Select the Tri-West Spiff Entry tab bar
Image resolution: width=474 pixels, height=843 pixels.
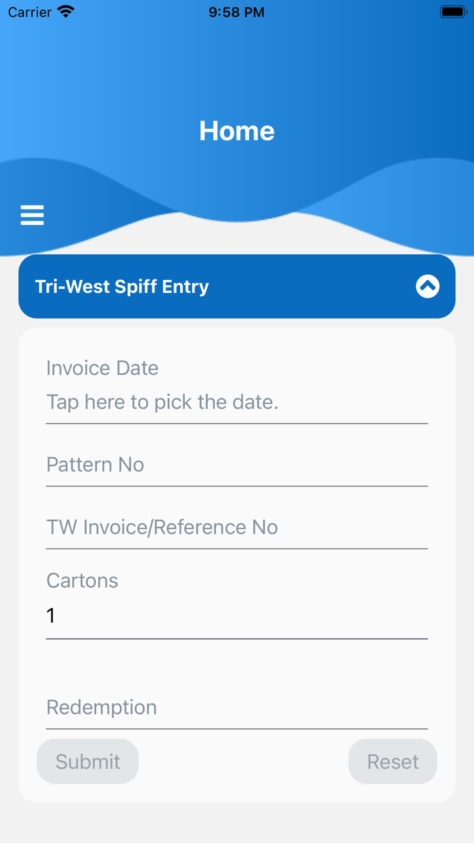point(123,286)
